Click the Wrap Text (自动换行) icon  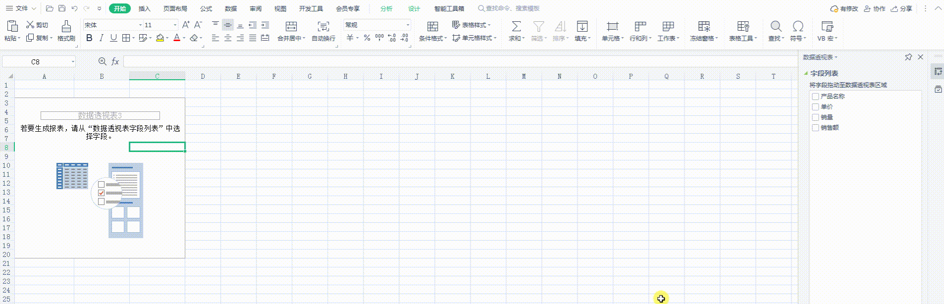pyautogui.click(x=323, y=26)
